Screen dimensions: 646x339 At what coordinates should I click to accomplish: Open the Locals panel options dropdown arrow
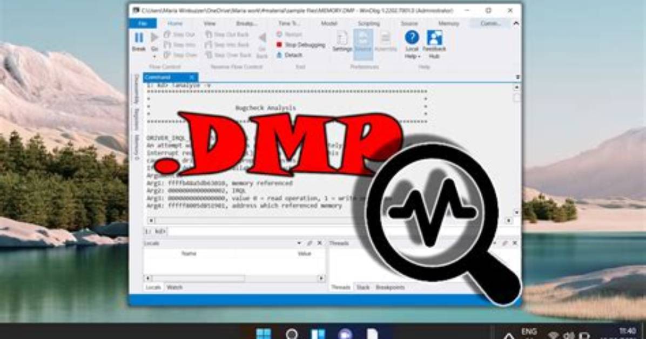coord(299,243)
